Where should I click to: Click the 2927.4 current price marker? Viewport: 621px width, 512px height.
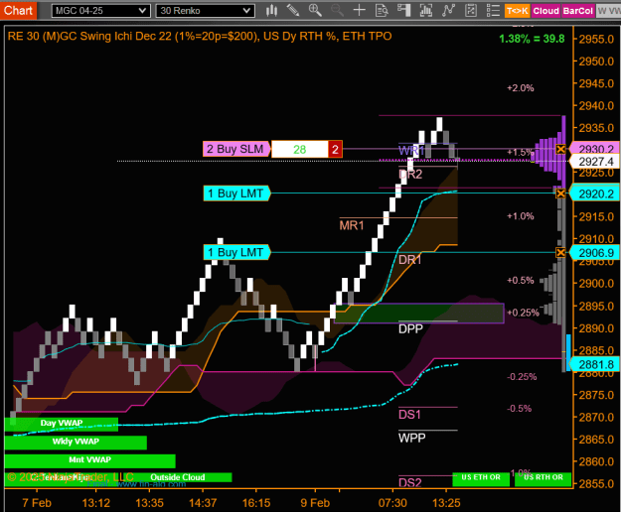tap(595, 162)
